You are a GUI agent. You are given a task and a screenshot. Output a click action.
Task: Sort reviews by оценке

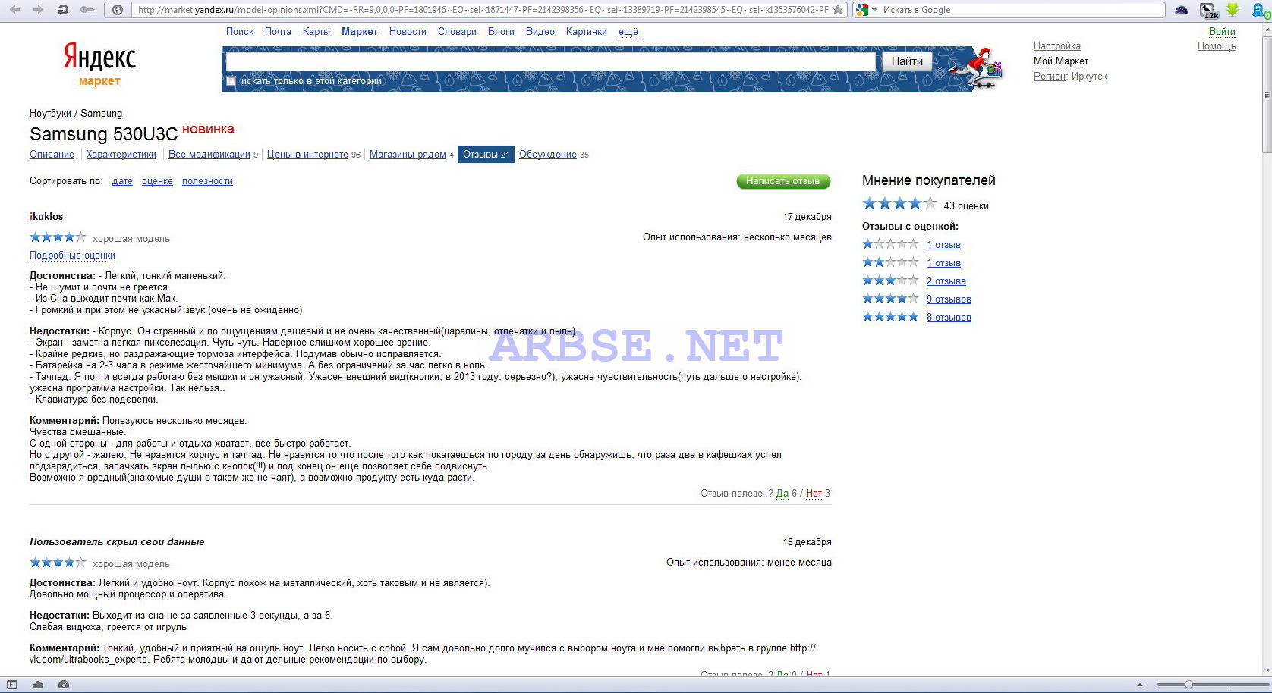coord(157,181)
